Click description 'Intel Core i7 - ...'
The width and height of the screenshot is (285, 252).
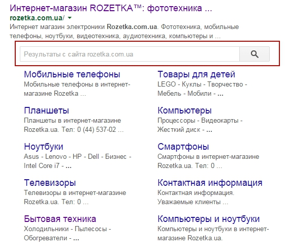(x=48, y=165)
